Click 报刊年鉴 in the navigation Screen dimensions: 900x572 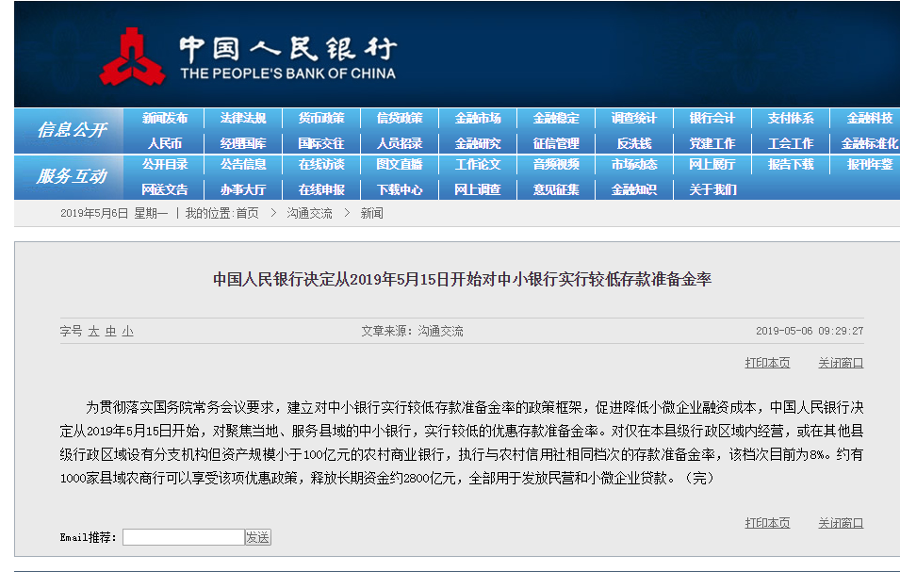(870, 164)
